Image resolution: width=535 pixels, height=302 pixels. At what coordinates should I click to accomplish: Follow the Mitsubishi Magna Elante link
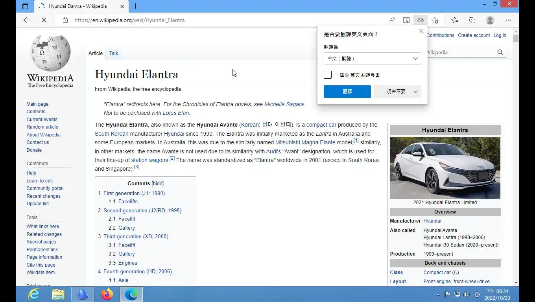point(305,143)
